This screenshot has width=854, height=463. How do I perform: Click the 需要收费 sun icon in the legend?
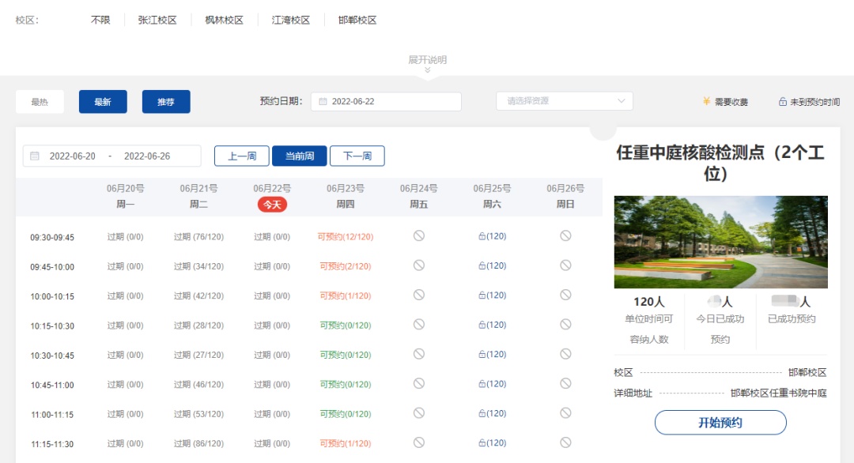707,102
